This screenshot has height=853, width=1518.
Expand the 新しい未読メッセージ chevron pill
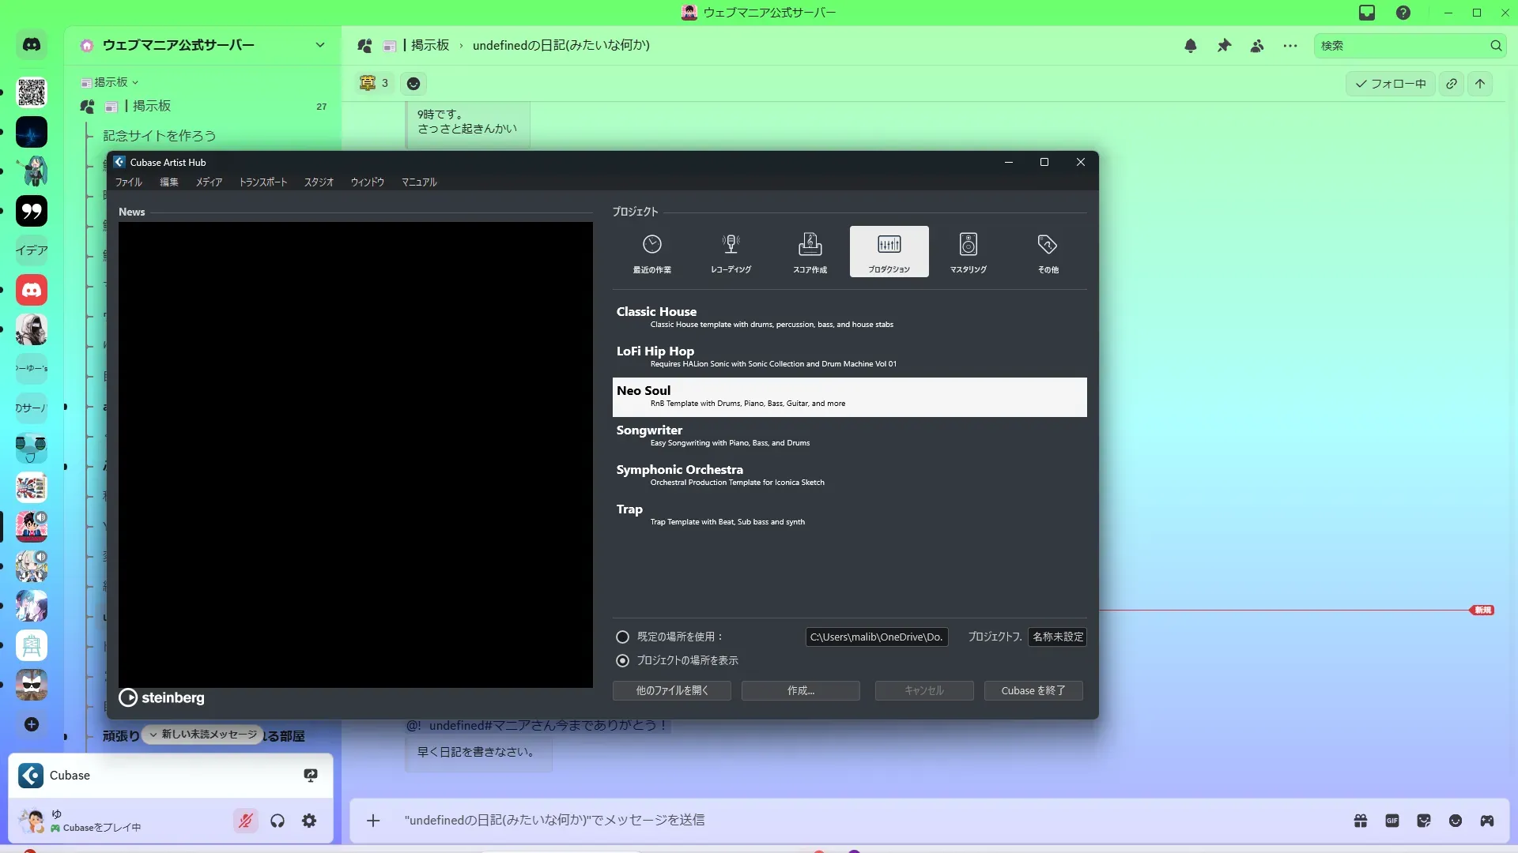[x=153, y=735]
